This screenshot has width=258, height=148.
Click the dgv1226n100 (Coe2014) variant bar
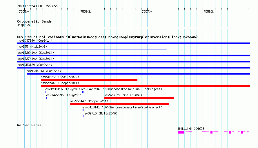(133, 55)
